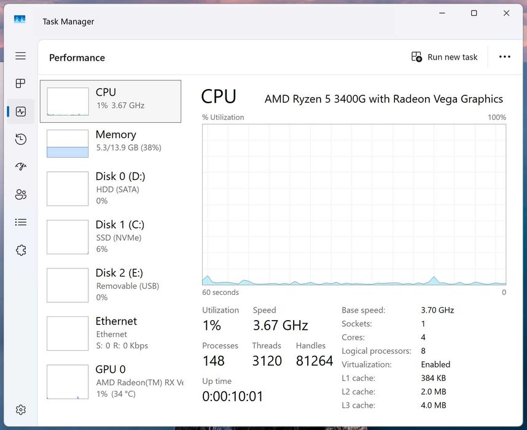Open the hamburger navigation menu

tap(20, 55)
